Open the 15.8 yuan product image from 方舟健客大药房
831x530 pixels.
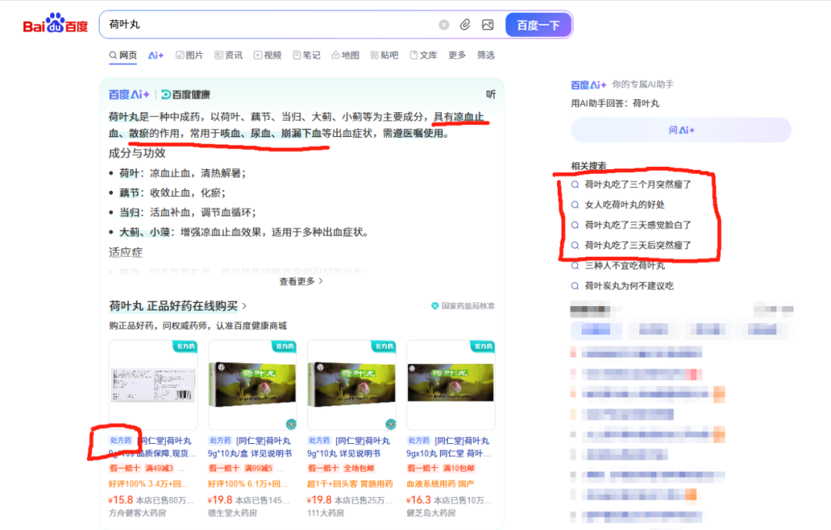(x=153, y=385)
